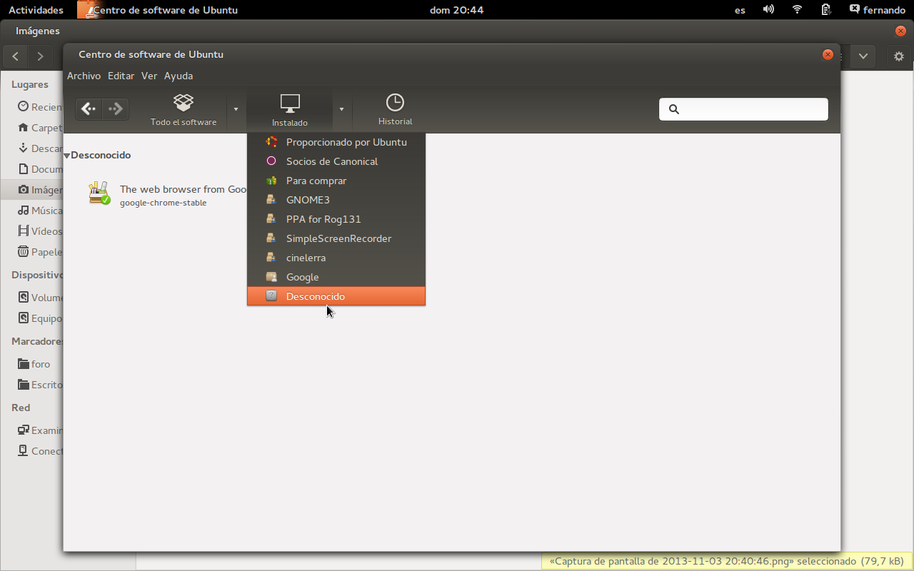914x571 pixels.
Task: Expand the Instalado dropdown arrow
Action: [341, 109]
